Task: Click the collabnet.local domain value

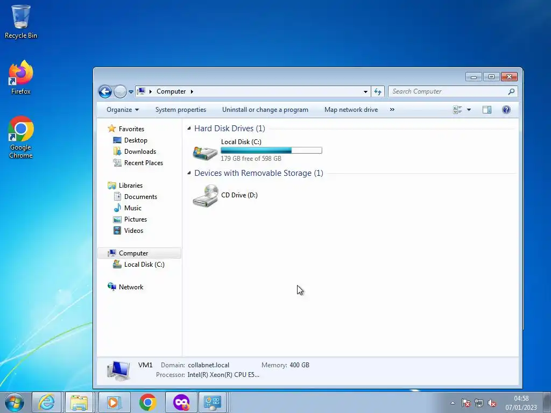Action: click(208, 365)
